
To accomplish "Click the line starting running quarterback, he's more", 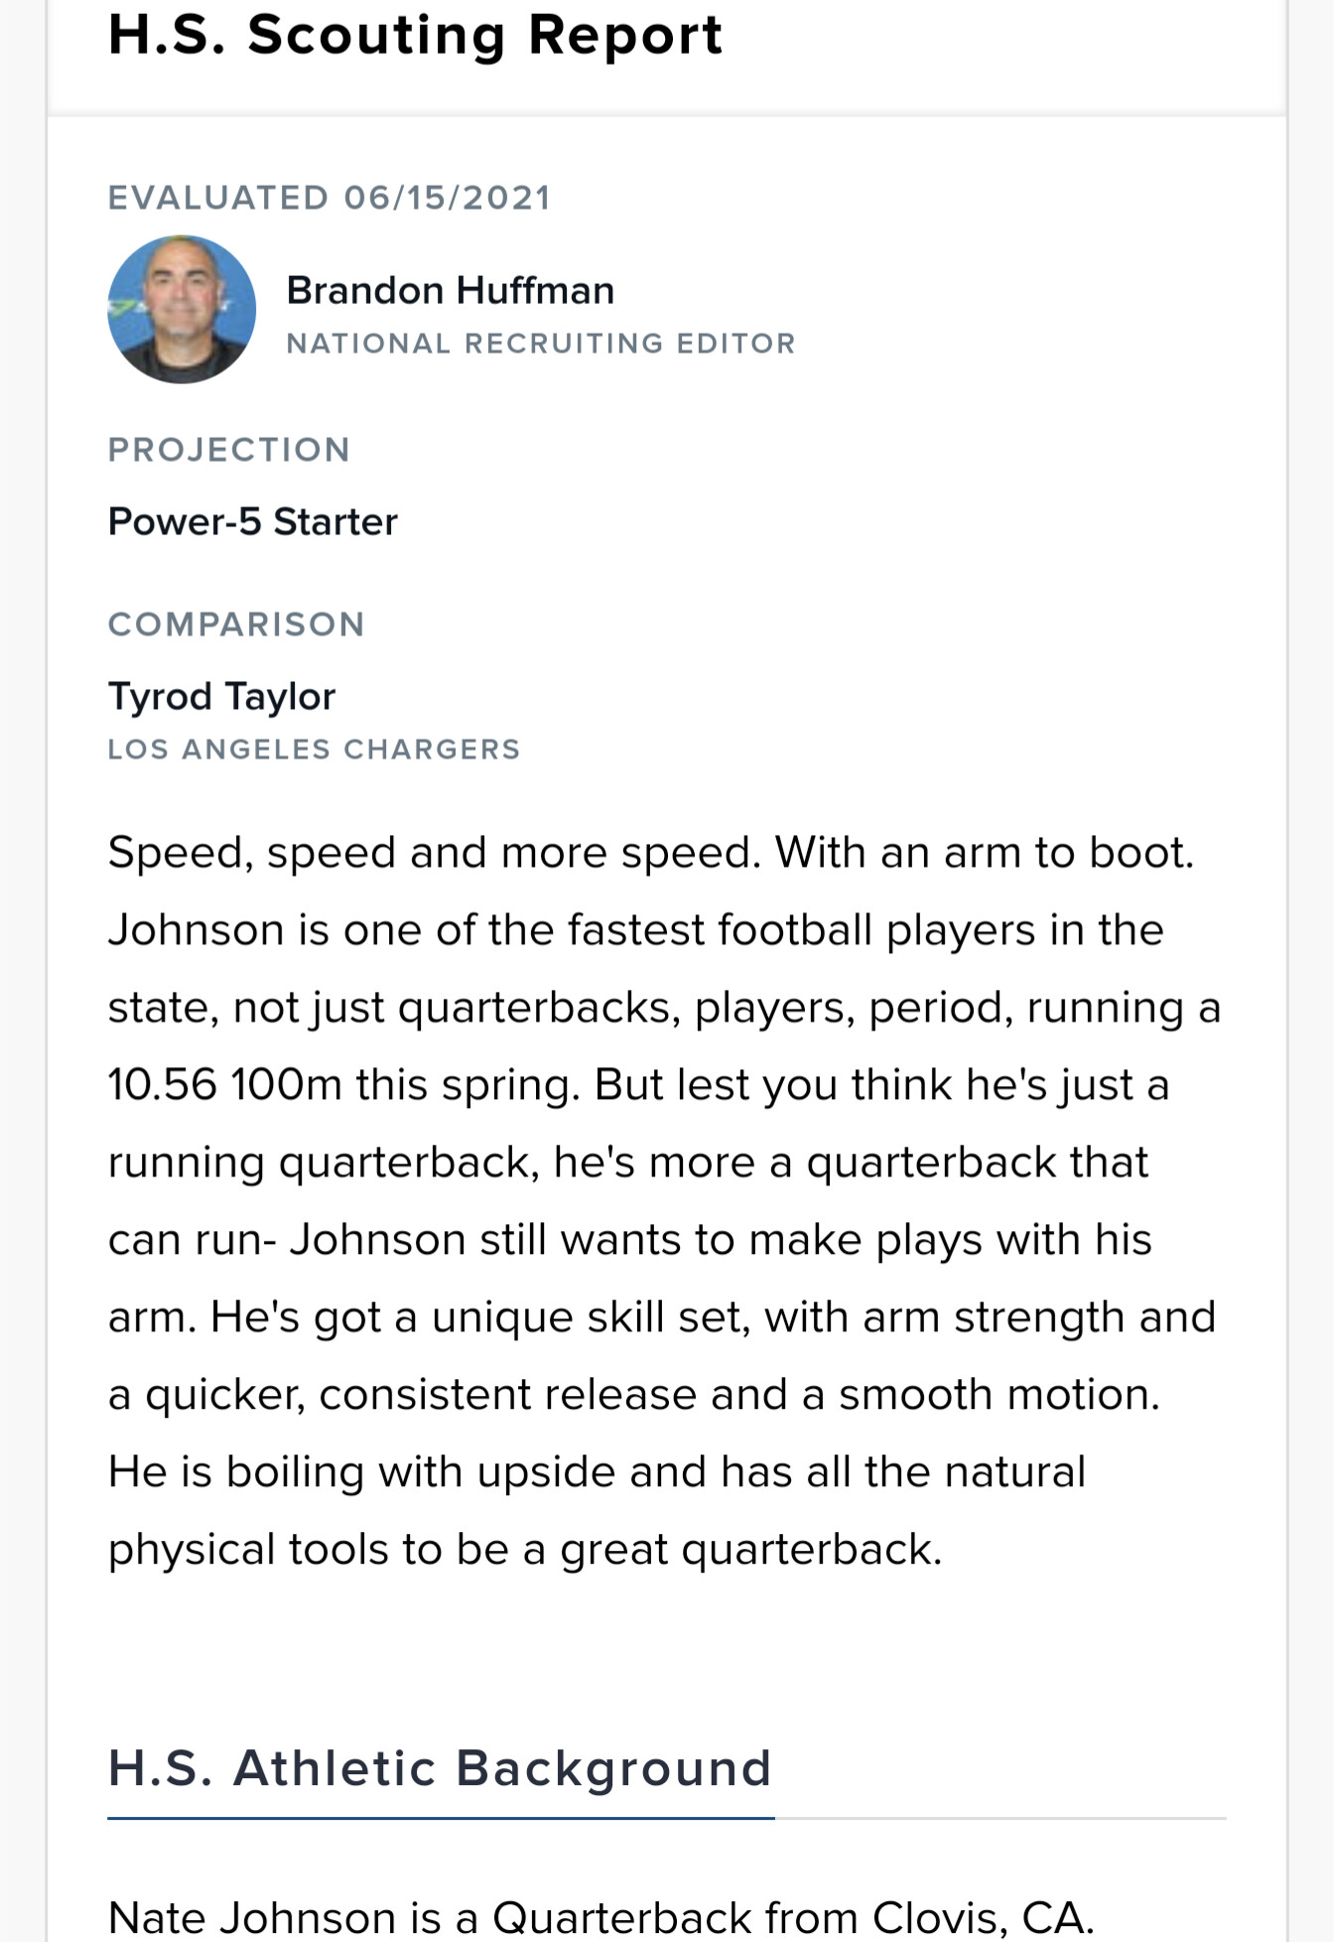I will (x=628, y=1163).
